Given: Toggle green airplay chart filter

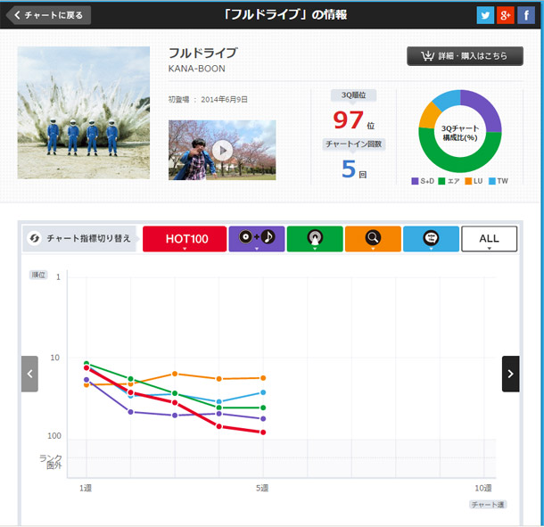Looking at the screenshot, I should tap(314, 239).
